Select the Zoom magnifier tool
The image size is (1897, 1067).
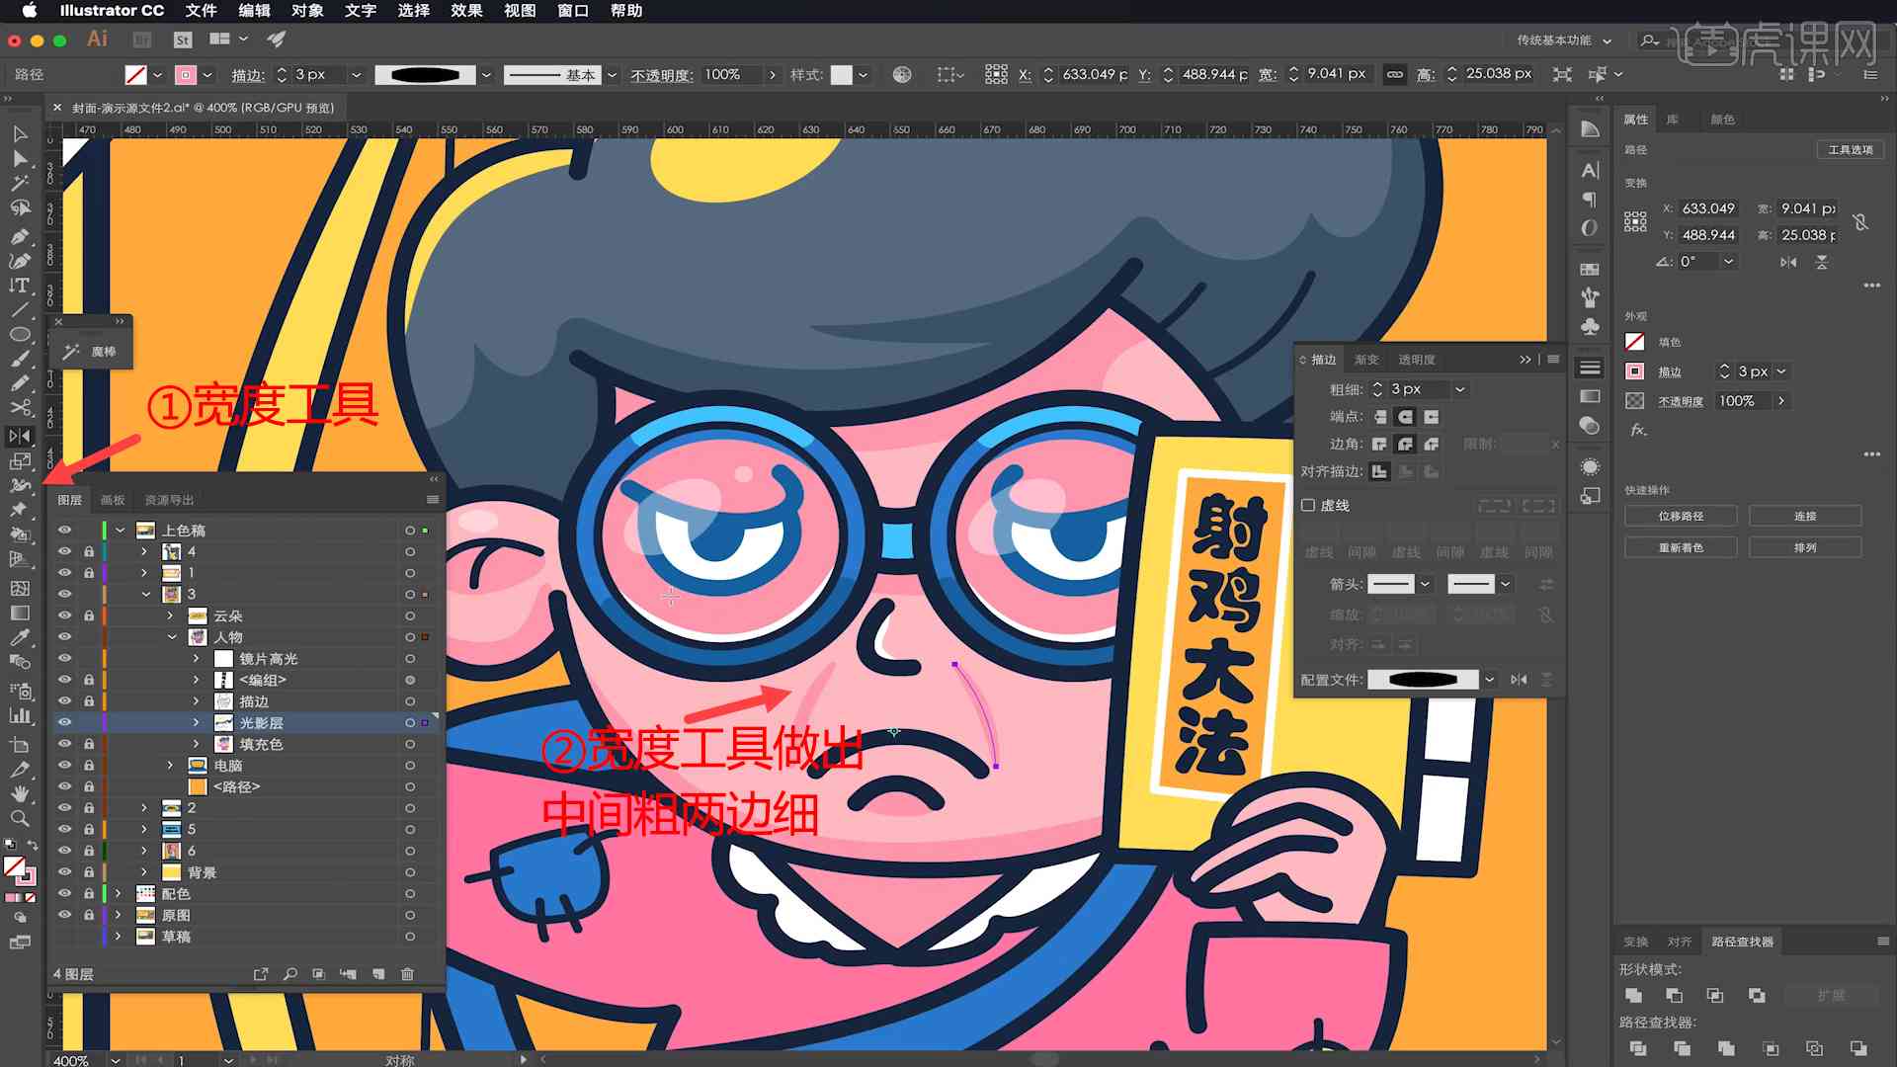tap(19, 818)
